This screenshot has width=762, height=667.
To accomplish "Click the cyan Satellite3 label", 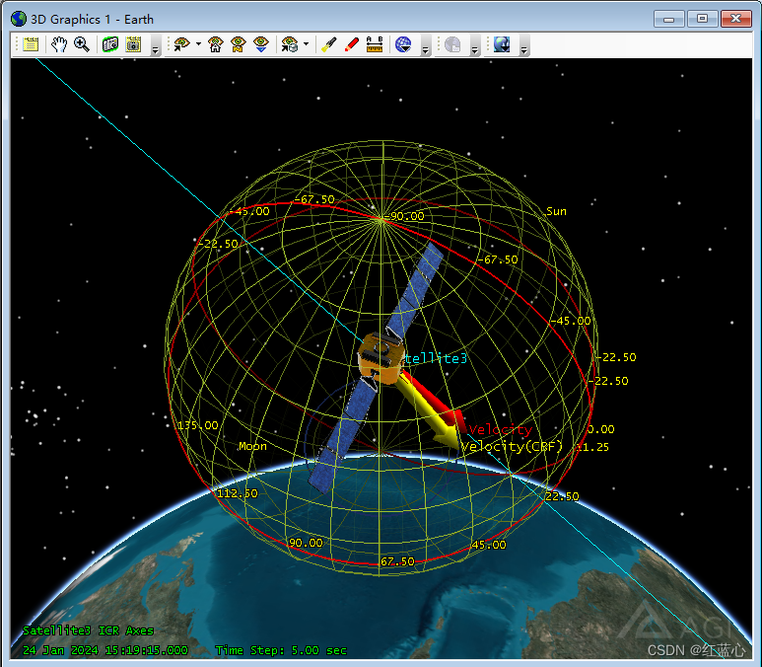I will pos(436,358).
